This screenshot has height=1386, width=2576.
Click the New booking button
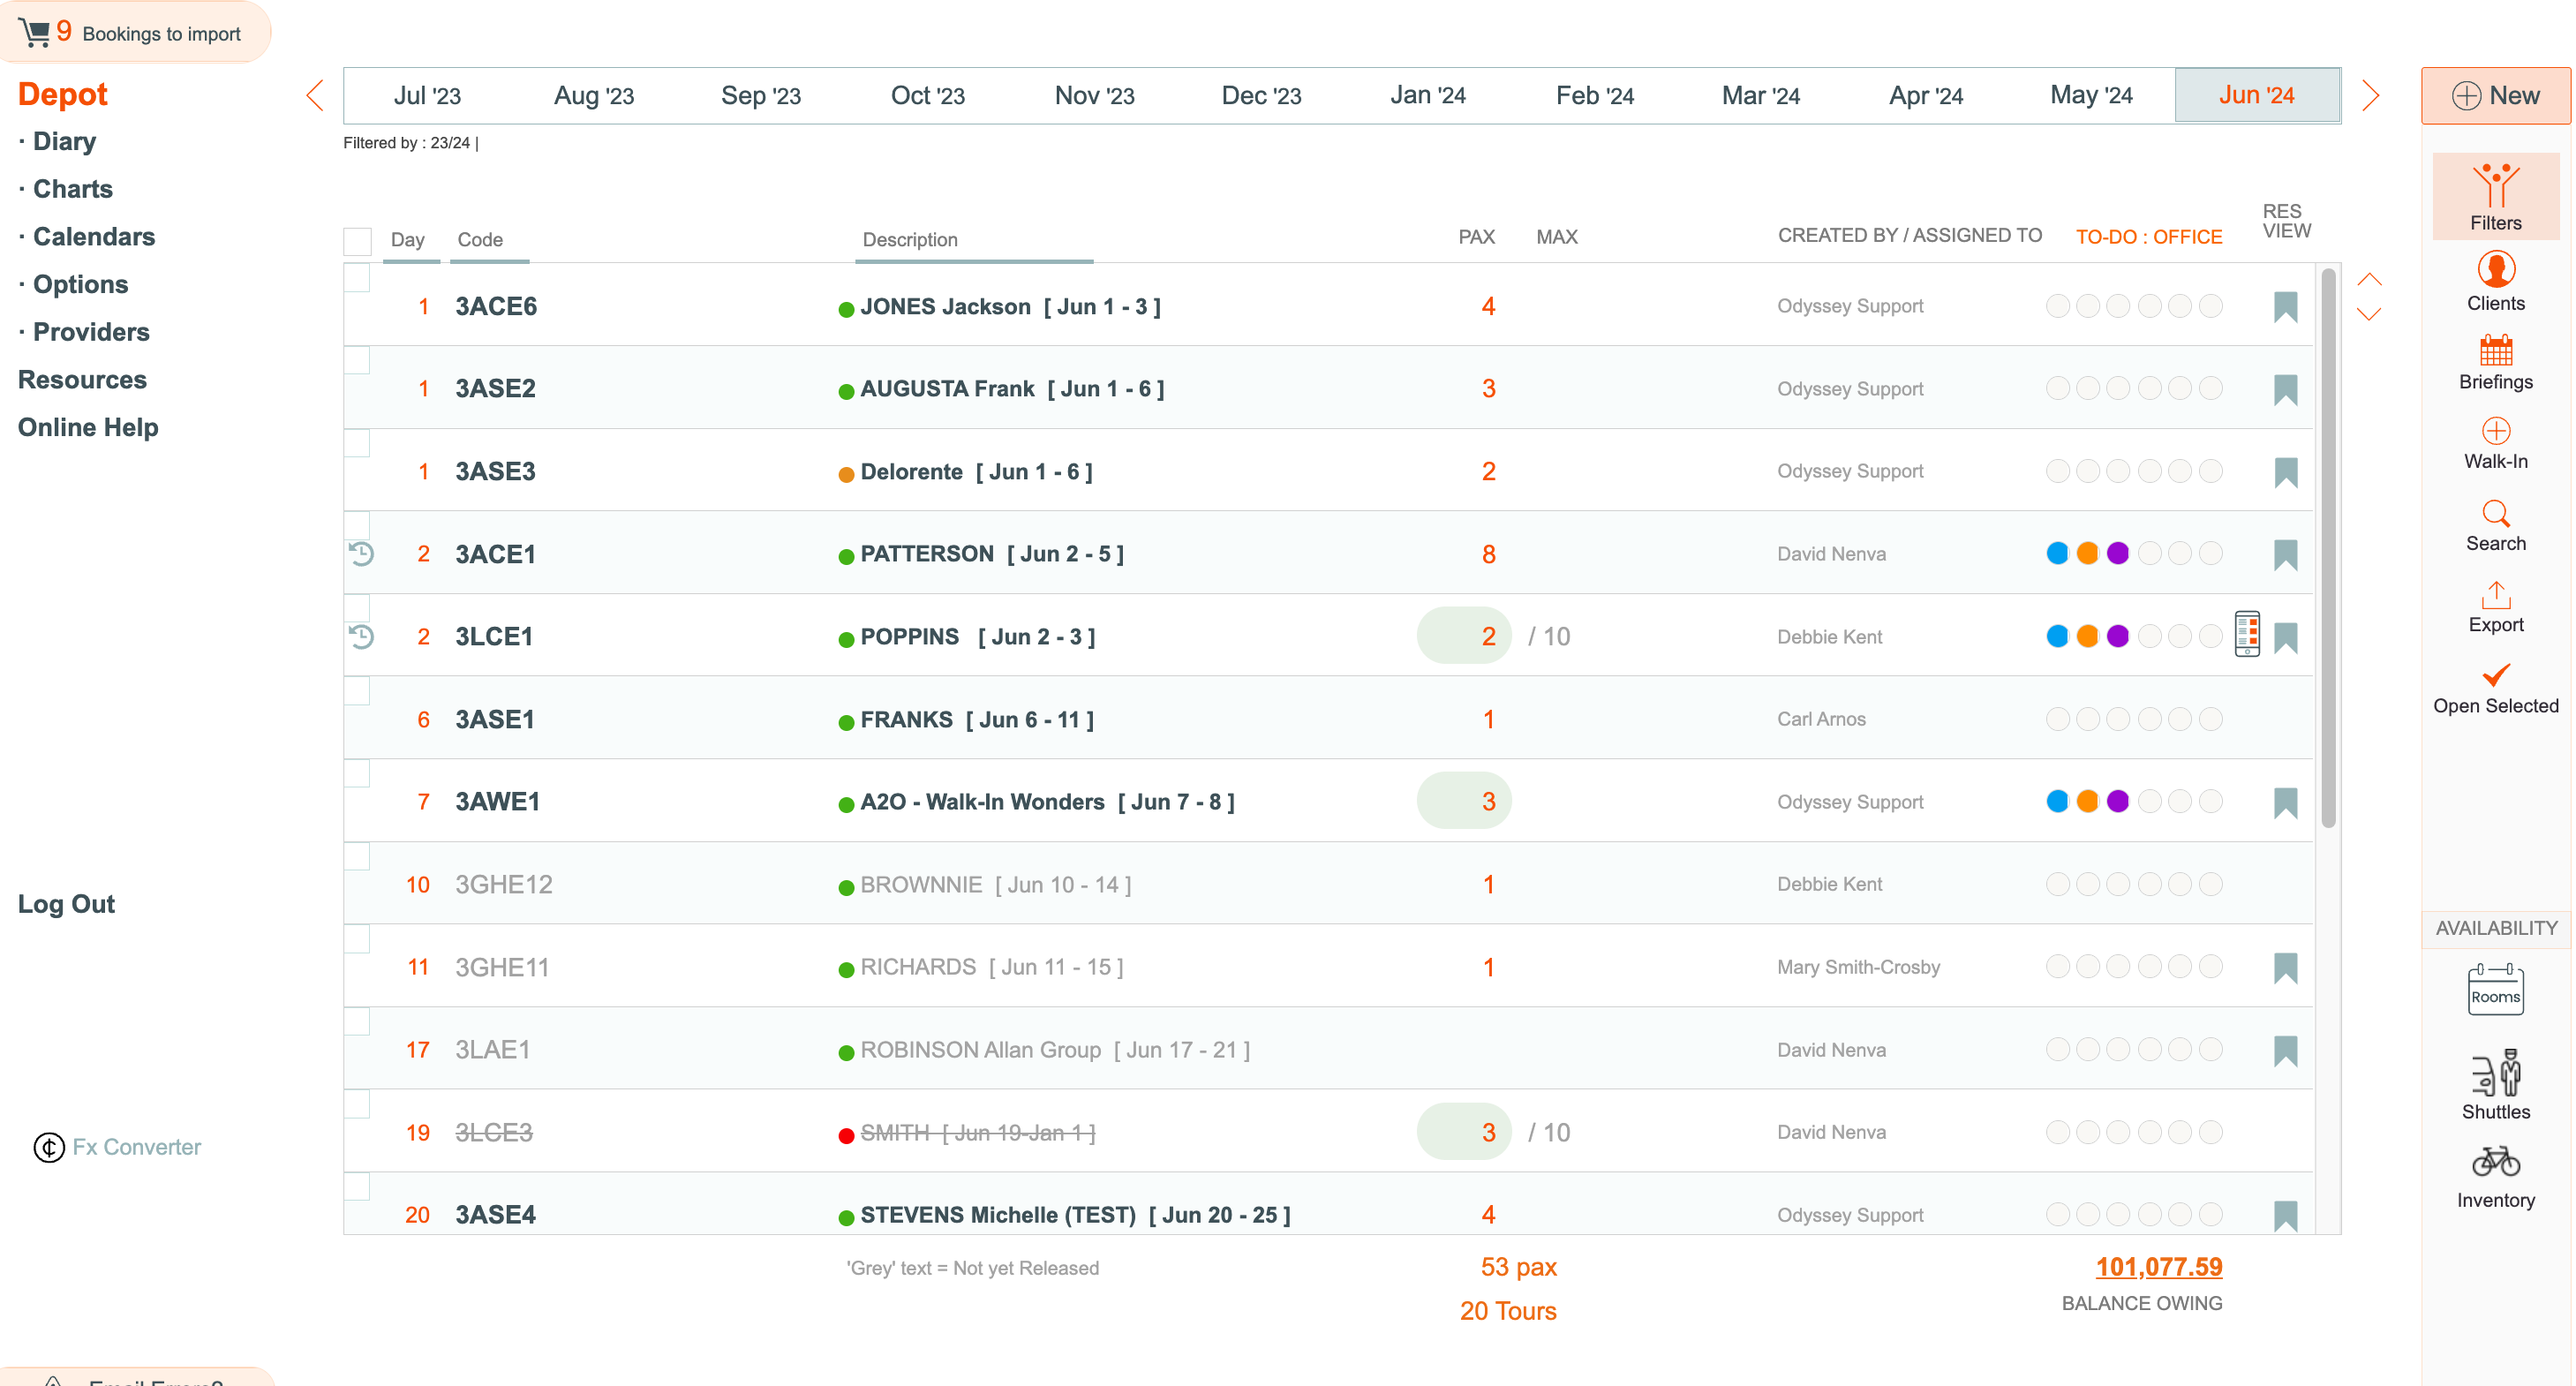(x=2494, y=96)
